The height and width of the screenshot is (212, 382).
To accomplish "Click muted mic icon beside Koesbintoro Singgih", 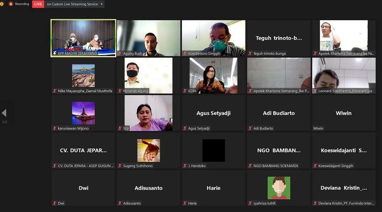I will 185,54.
